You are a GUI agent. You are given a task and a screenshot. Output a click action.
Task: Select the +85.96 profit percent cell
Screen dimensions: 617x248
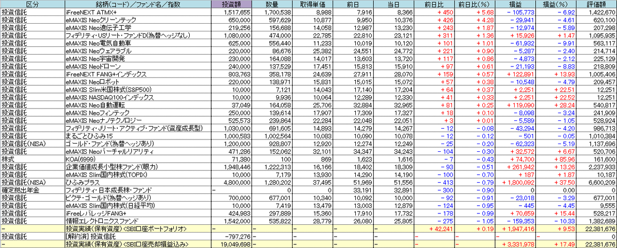point(556,159)
